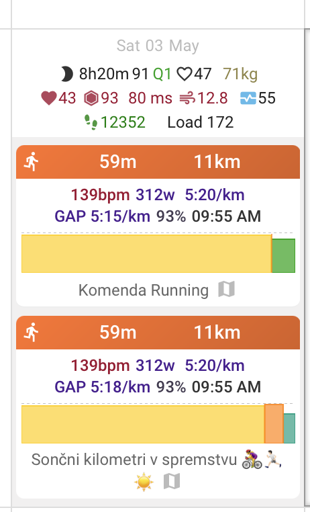This screenshot has width=310, height=512.
Task: Select the Sat 03 May date header
Action: [158, 46]
